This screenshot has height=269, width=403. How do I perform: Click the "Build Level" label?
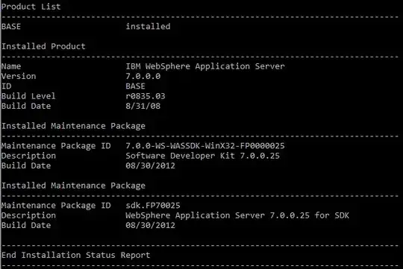28,96
